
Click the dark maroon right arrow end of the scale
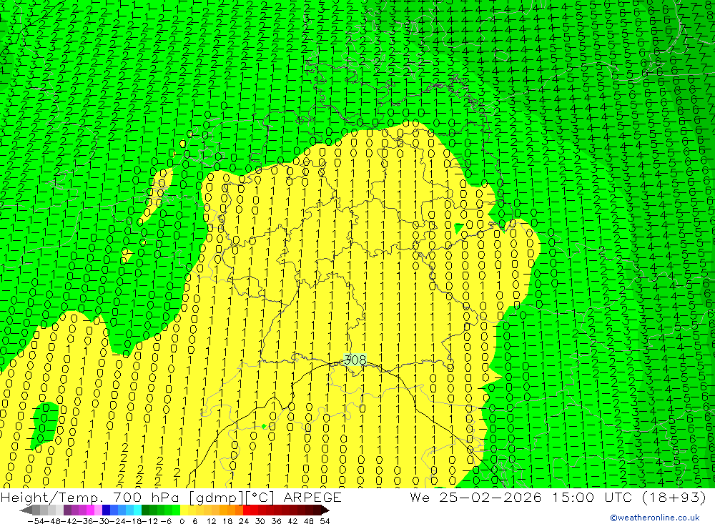(x=325, y=510)
